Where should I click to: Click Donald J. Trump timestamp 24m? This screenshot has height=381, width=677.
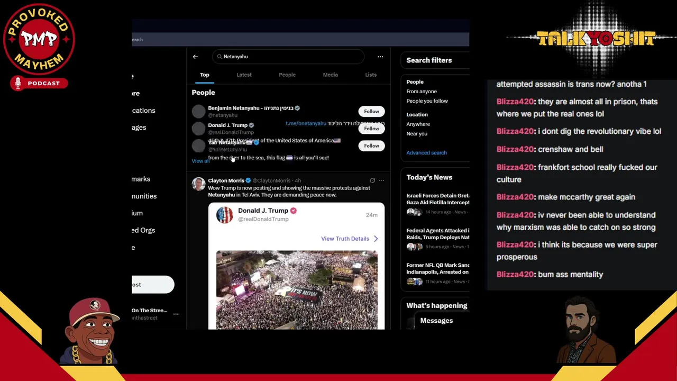(x=372, y=215)
